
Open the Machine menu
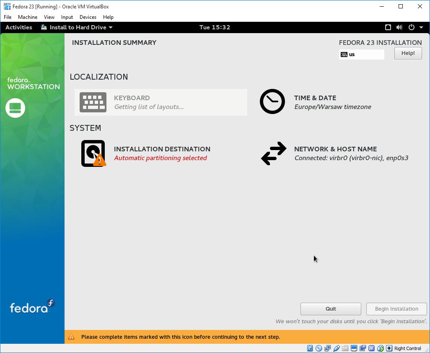pos(28,17)
